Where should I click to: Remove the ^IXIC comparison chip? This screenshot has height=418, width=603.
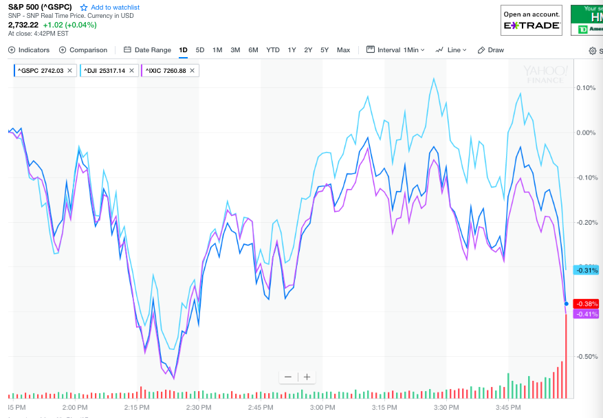(x=192, y=70)
